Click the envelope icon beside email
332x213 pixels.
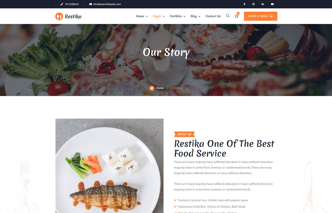91,4
